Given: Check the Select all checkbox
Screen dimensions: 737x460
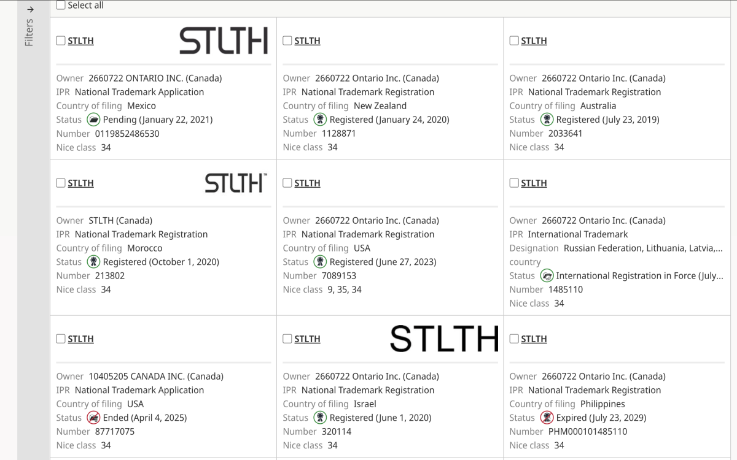Looking at the screenshot, I should tap(60, 6).
